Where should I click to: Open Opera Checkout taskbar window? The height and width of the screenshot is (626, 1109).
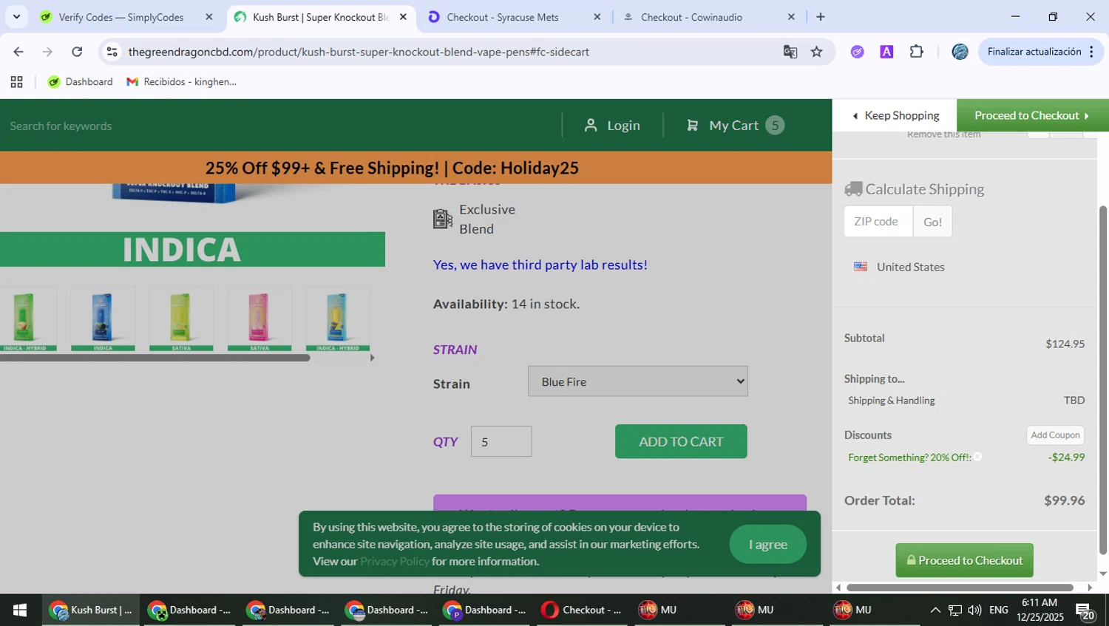tap(582, 610)
